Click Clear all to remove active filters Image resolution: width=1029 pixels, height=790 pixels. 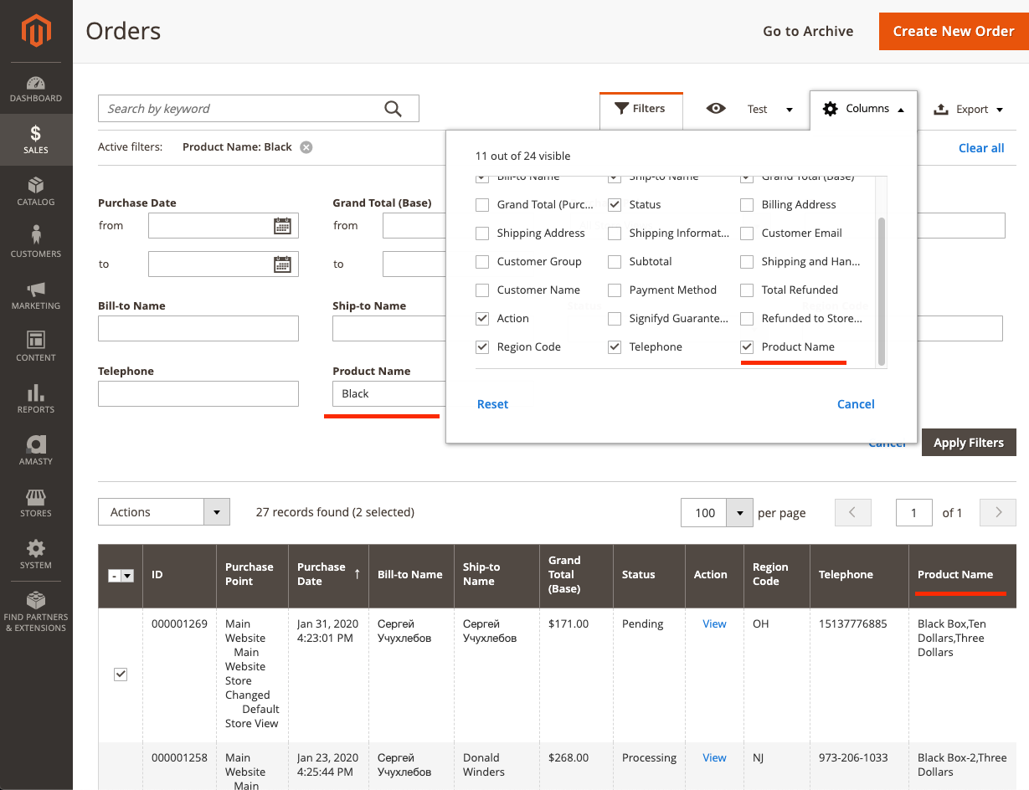980,147
